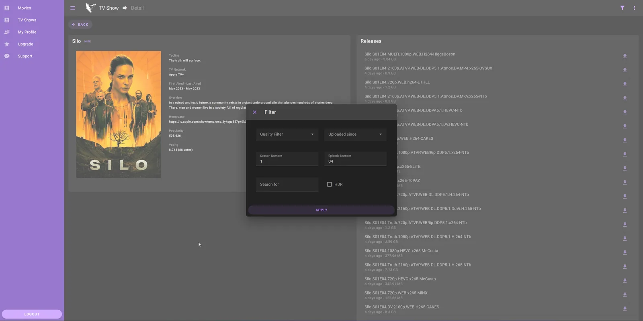
Task: Enable the HDR checkbox
Action: (x=330, y=185)
